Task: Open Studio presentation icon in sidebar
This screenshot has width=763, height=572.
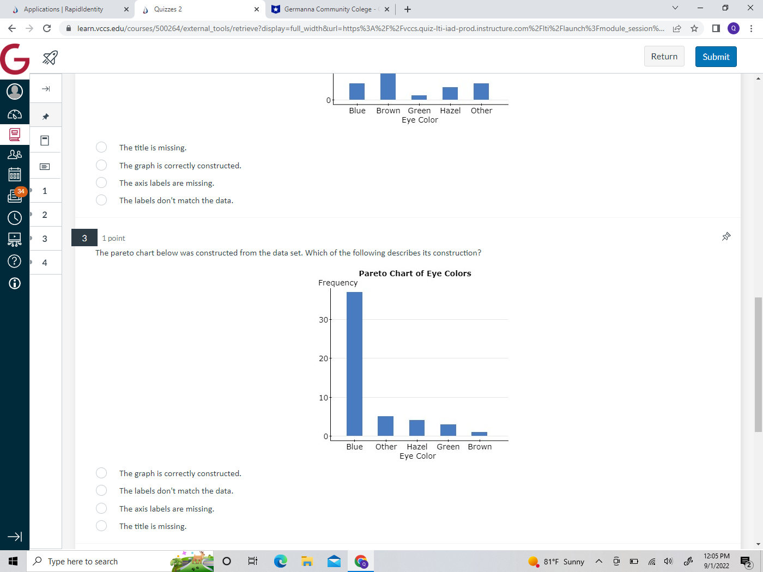Action: [15, 240]
